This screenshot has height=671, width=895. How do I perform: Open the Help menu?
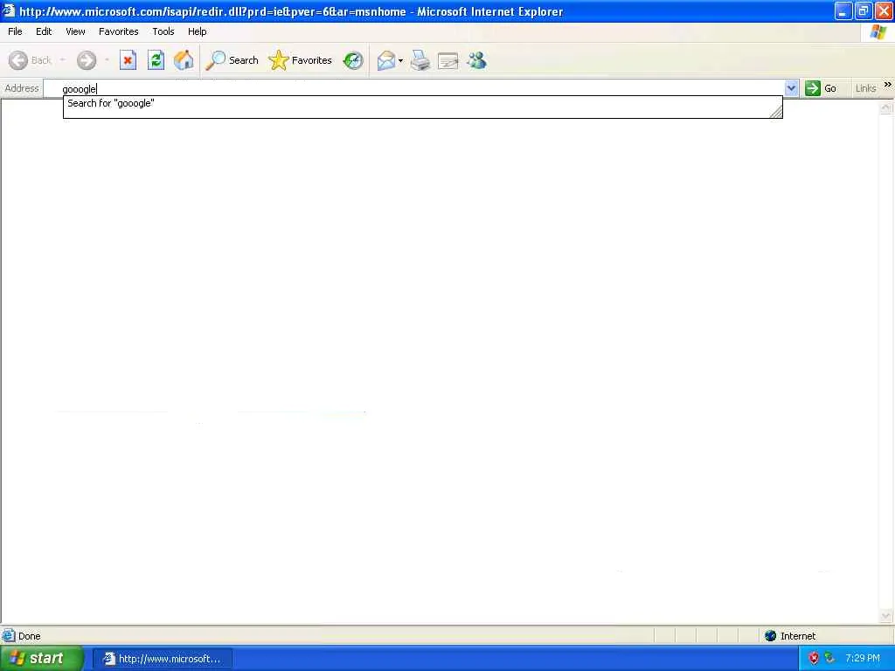click(x=197, y=31)
